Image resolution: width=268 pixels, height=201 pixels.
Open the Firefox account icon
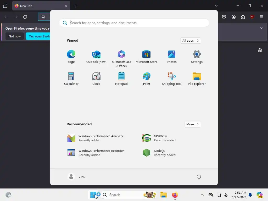click(x=233, y=17)
